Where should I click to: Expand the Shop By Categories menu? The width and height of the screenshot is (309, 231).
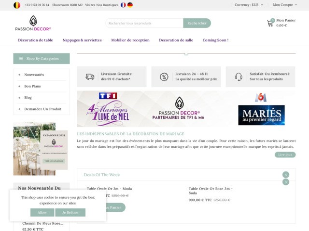pos(42,59)
